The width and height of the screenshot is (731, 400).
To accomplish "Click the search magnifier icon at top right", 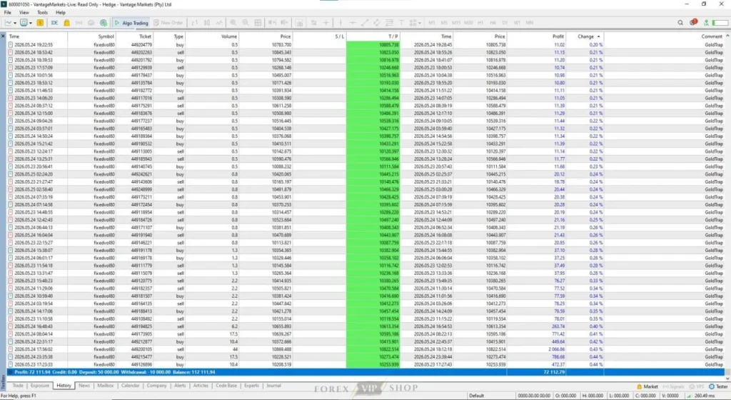I will coord(680,22).
